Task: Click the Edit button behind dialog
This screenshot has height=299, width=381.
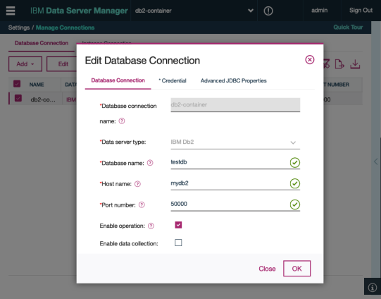Action: 61,64
